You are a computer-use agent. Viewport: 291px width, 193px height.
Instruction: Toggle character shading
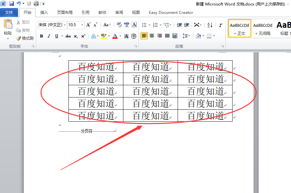click(126, 36)
